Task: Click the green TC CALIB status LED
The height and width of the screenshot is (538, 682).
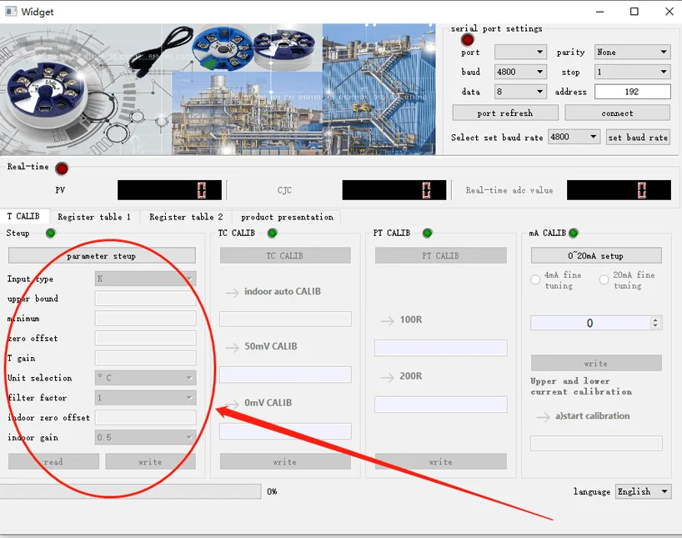Action: (x=272, y=234)
